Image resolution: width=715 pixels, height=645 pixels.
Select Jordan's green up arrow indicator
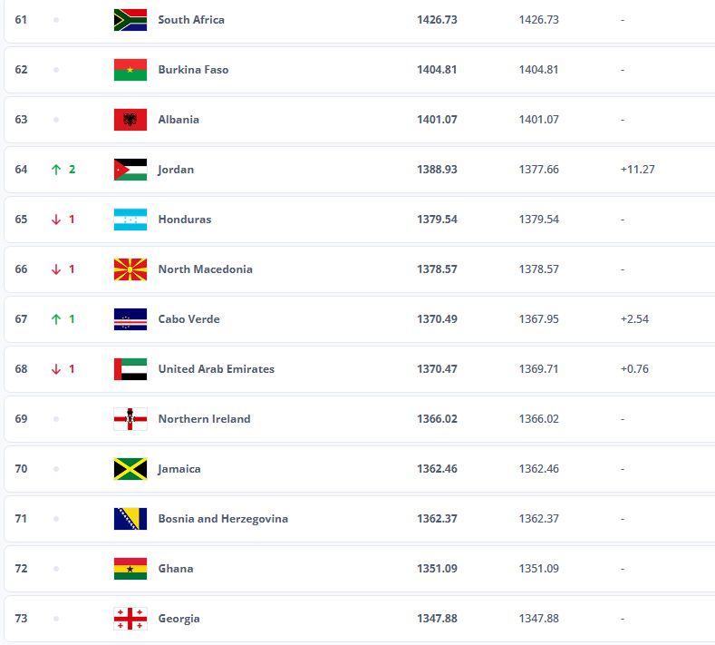(x=56, y=170)
